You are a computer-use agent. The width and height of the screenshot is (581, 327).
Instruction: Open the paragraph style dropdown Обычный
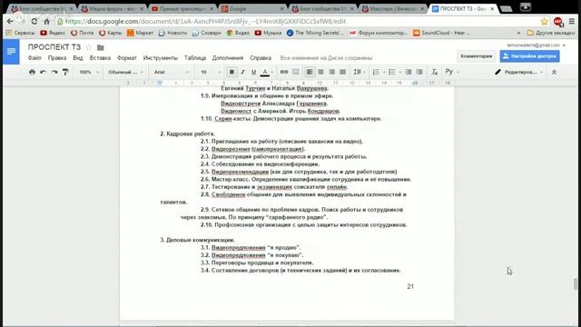(x=125, y=72)
